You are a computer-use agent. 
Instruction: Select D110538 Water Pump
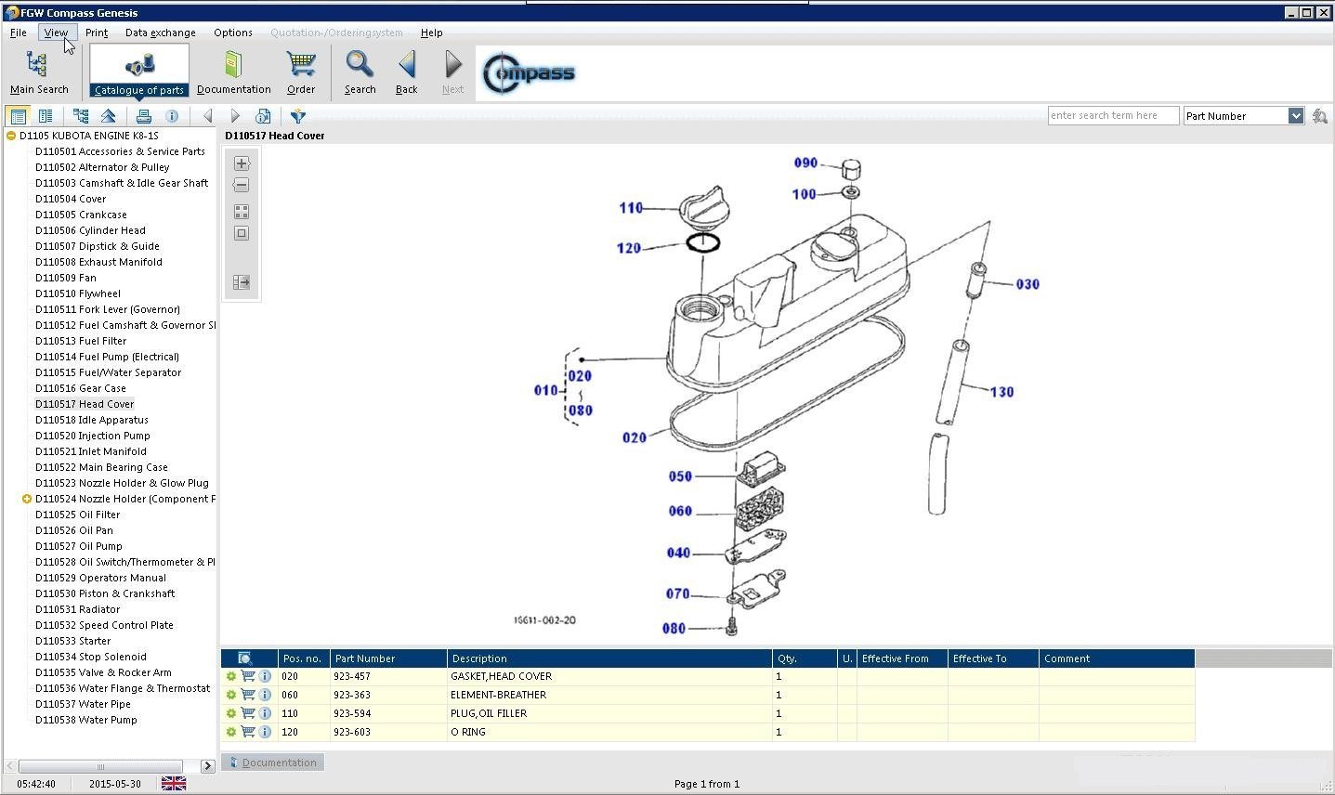tap(86, 720)
